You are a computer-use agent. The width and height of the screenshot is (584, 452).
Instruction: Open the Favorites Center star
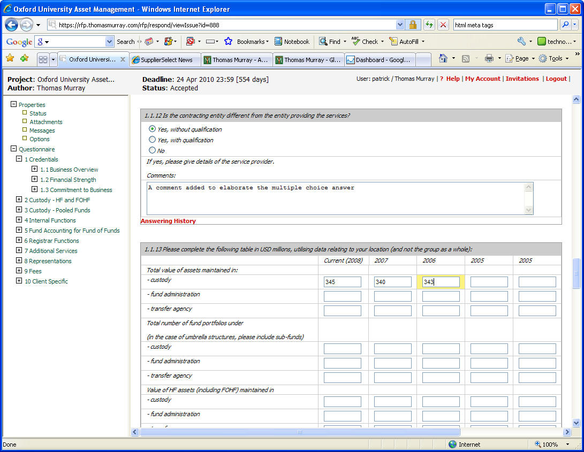10,58
